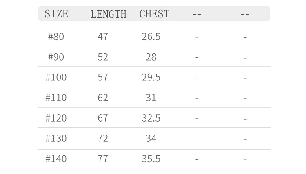
Task: Click length value 47
Action: pyautogui.click(x=103, y=37)
